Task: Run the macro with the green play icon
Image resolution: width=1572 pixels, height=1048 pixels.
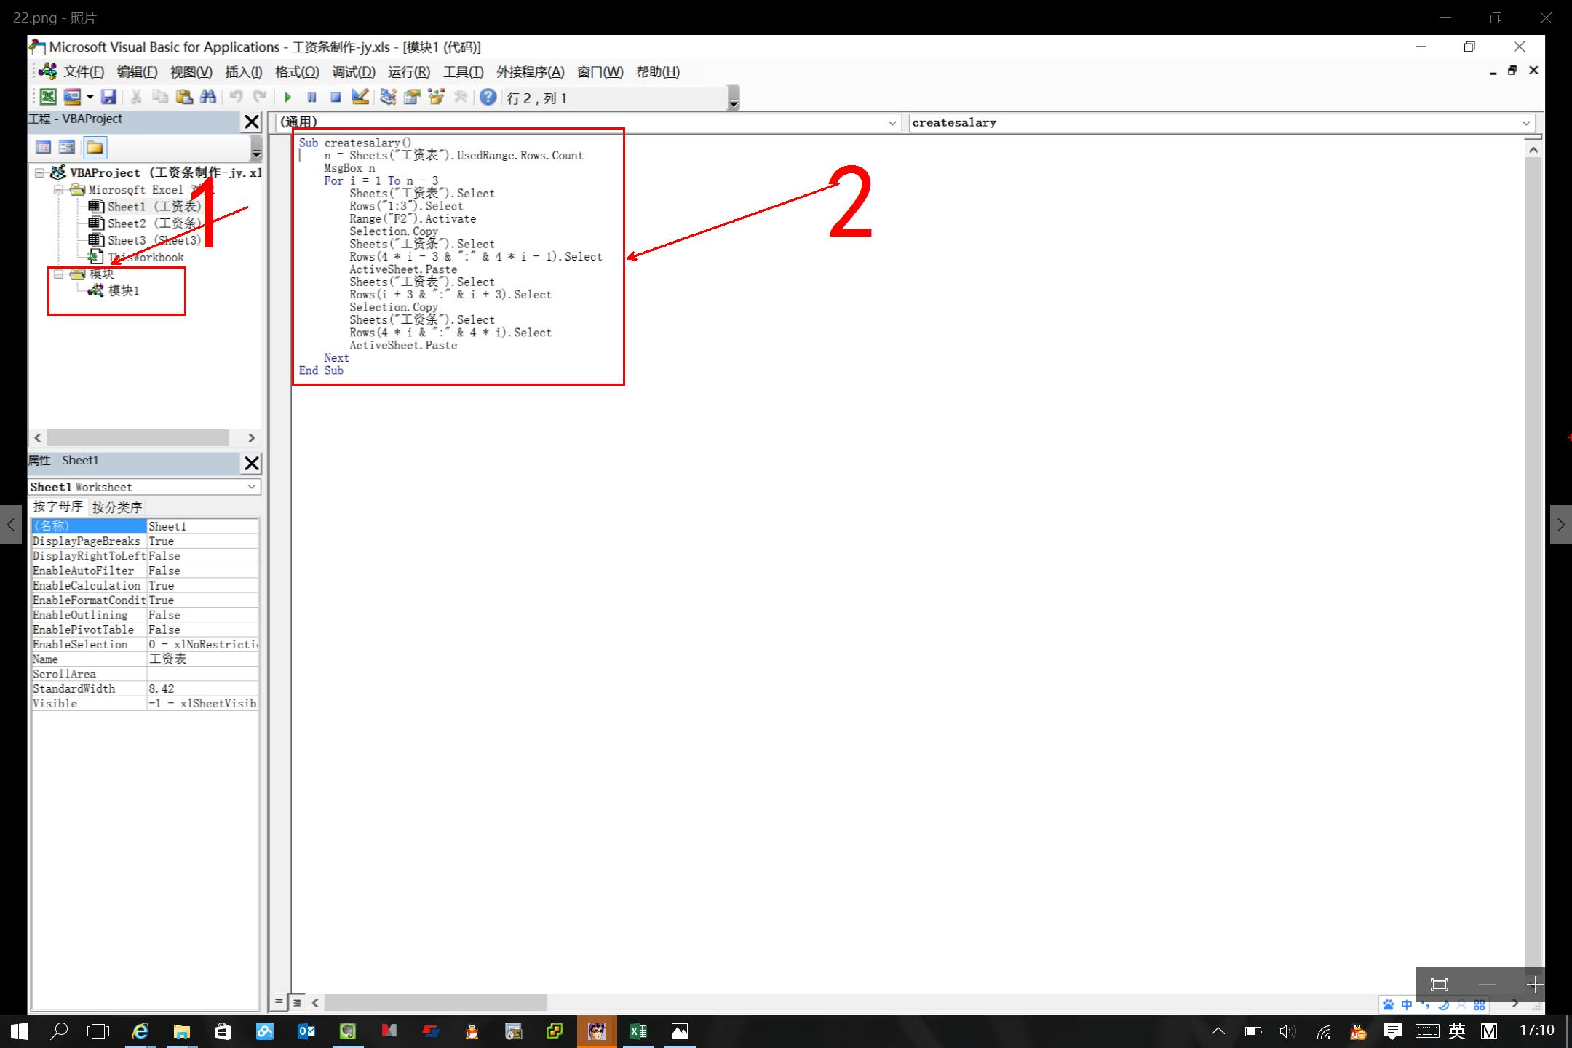Action: click(288, 98)
